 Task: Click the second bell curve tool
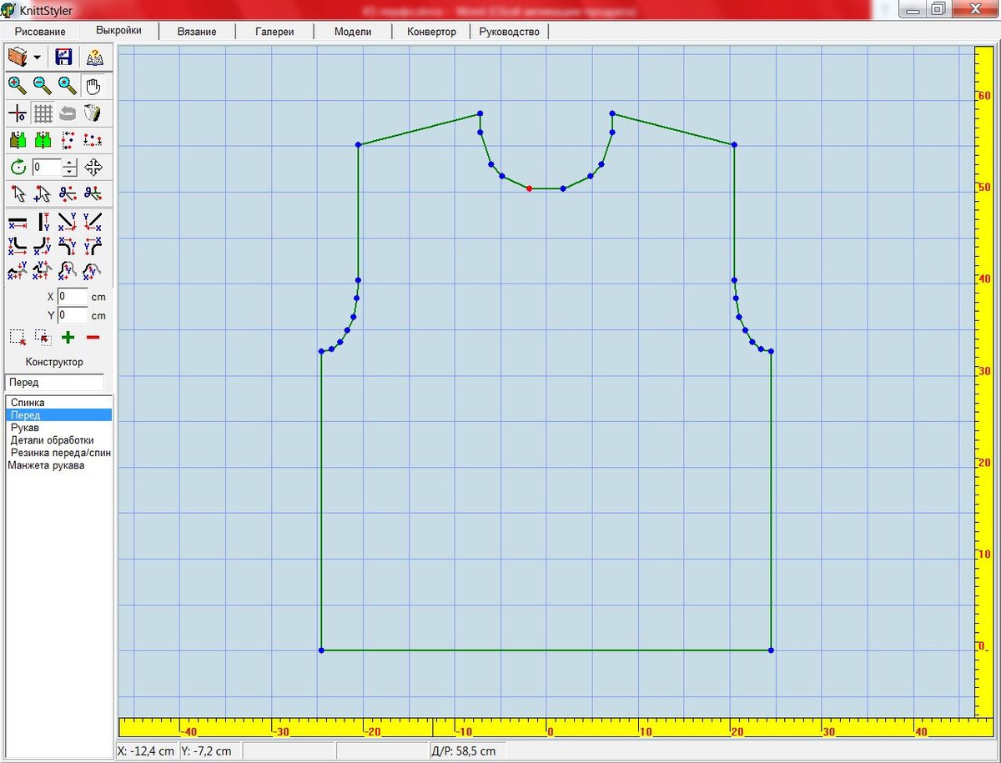click(93, 270)
